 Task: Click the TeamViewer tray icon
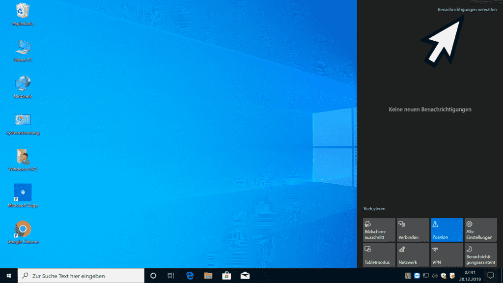coord(417,276)
